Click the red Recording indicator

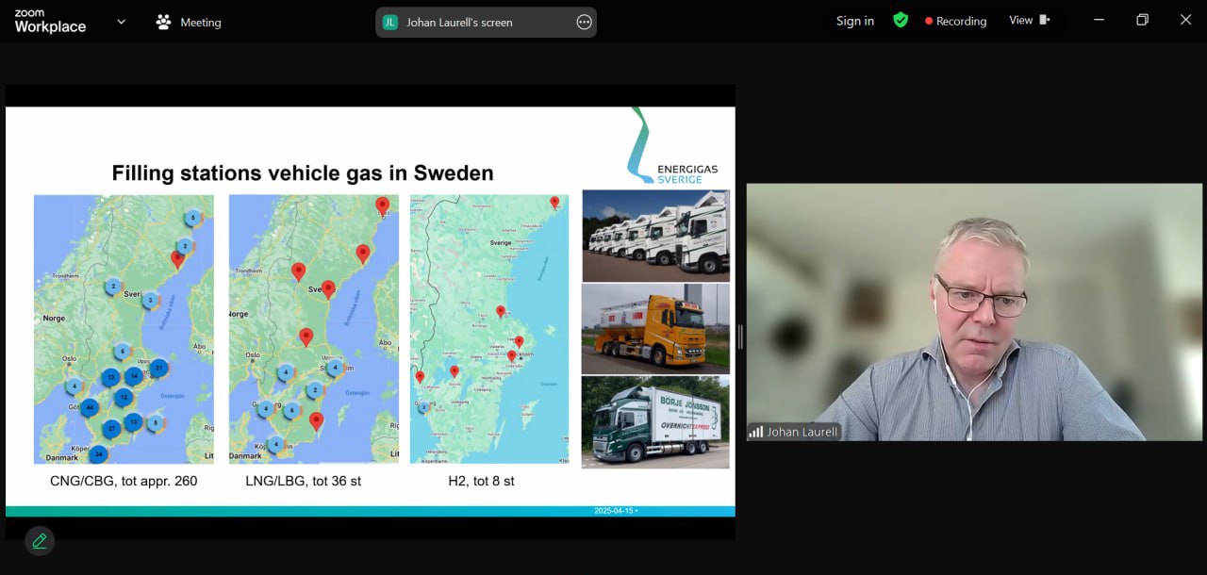pos(955,21)
